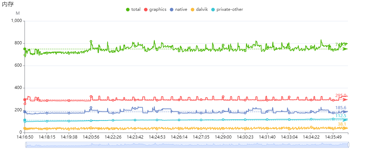Click the 295.0 graphics average label

(x=341, y=96)
